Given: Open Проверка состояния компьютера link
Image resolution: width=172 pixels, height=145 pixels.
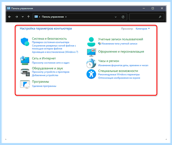Looking at the screenshot, I should click(x=50, y=42).
